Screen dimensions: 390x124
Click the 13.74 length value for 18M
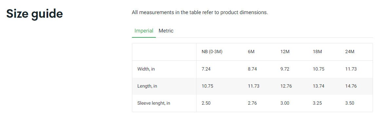319,86
